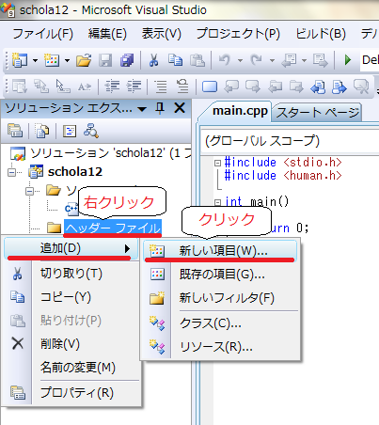Click the Navigate Forward icon
The width and height of the screenshot is (379, 425).
click(x=321, y=60)
